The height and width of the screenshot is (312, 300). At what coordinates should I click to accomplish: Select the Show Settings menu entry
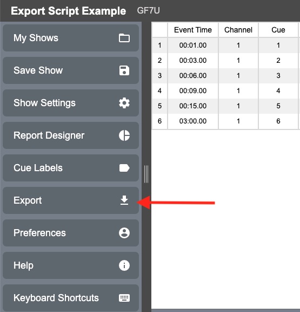[71, 103]
